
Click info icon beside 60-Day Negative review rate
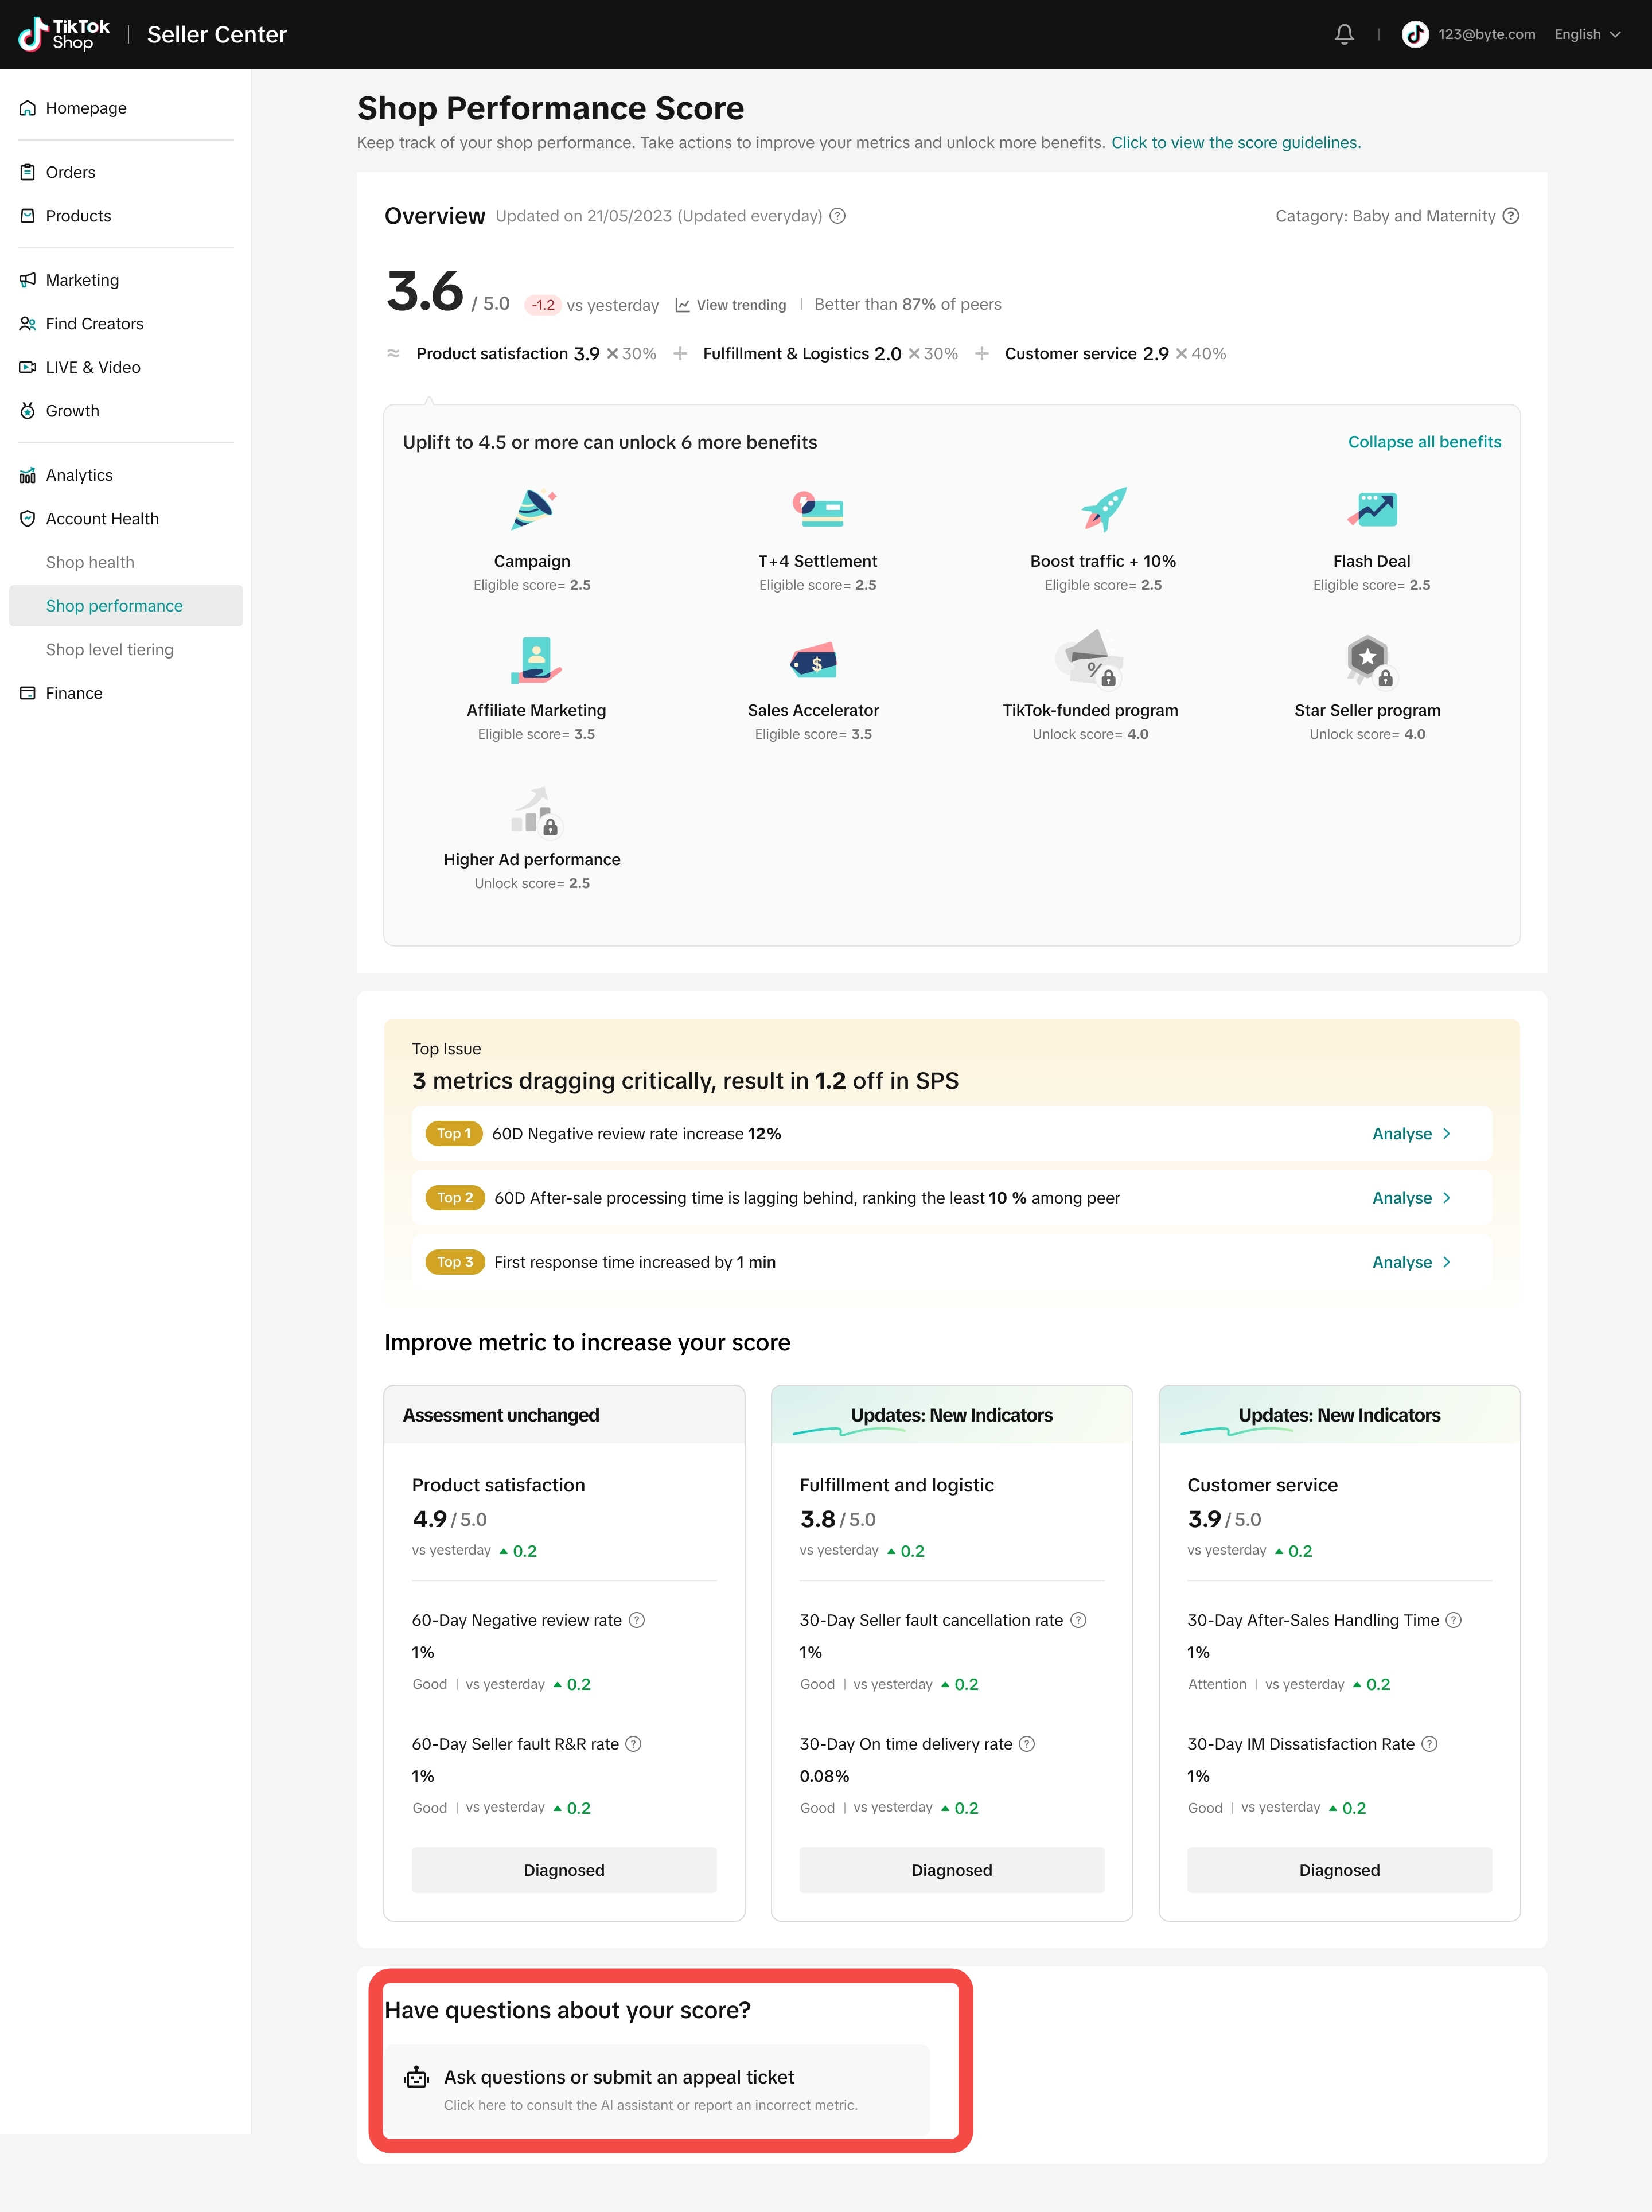pyautogui.click(x=636, y=1620)
